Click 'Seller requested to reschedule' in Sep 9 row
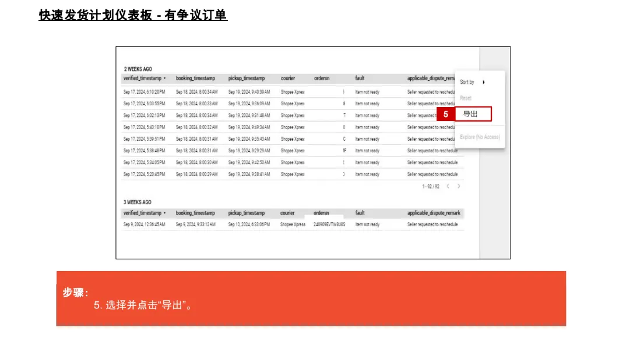Image resolution: width=623 pixels, height=349 pixels. 432,225
